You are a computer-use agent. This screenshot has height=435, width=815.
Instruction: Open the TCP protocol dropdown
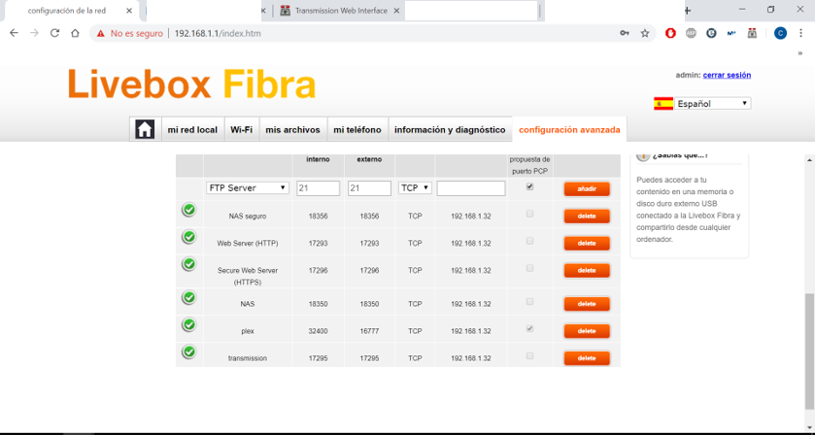tap(415, 188)
